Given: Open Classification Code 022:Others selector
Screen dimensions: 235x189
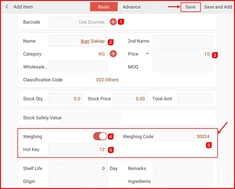Looking at the screenshot, I should point(107,80).
